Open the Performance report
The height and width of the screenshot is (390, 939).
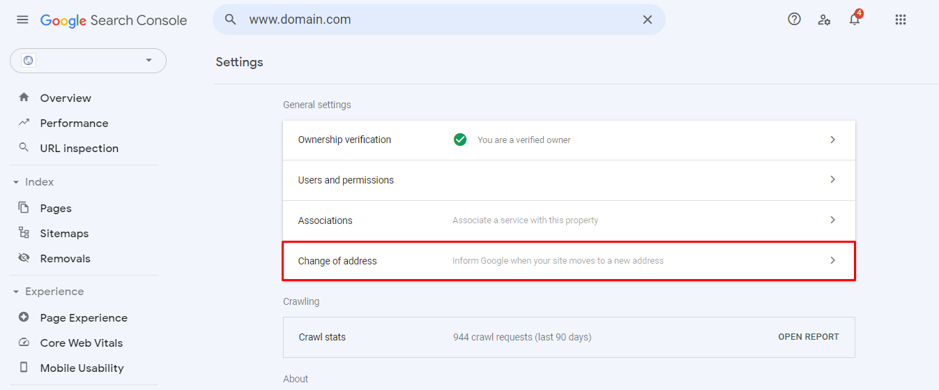coord(74,123)
